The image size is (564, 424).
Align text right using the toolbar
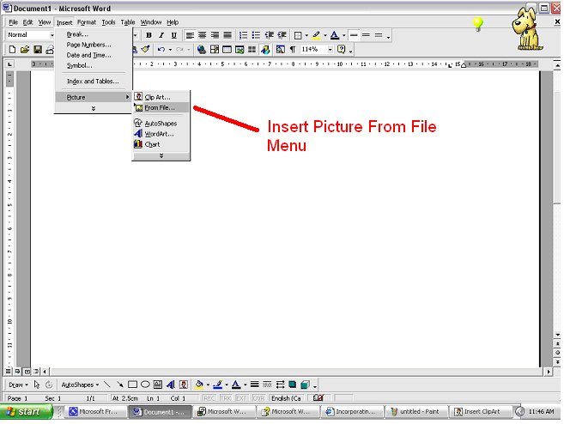[215, 35]
